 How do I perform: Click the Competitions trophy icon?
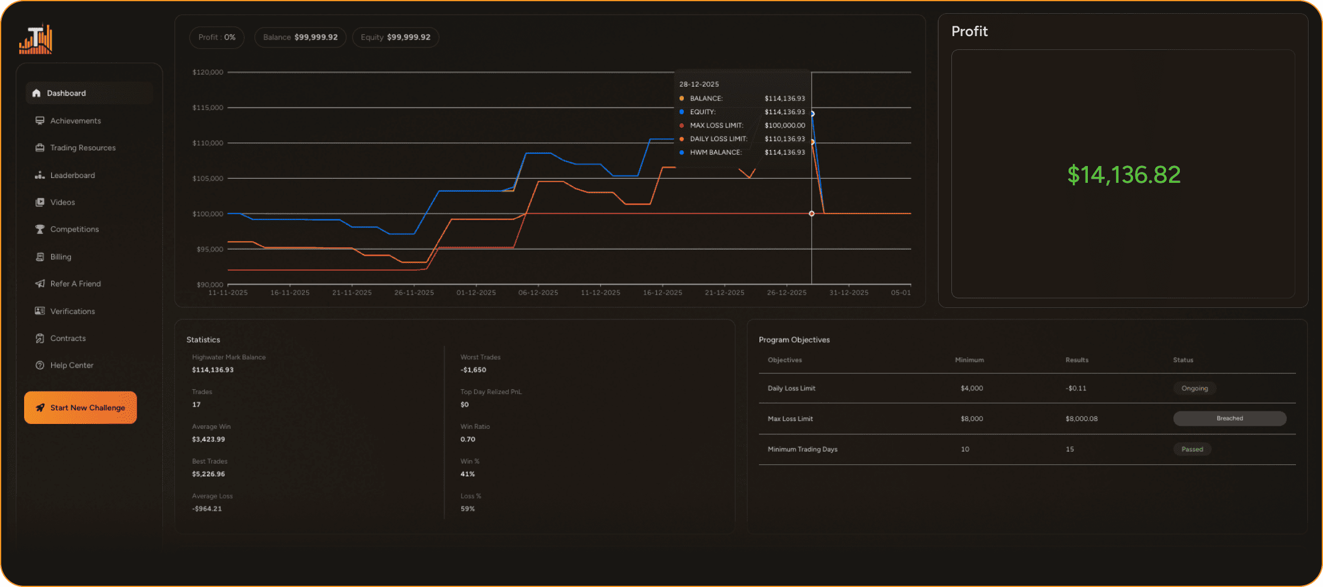pyautogui.click(x=40, y=229)
